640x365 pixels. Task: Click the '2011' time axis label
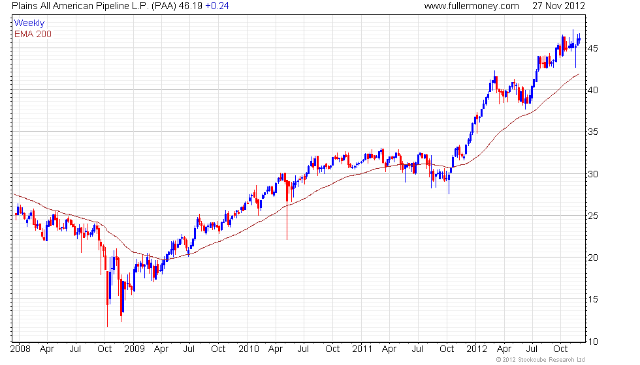pos(362,349)
